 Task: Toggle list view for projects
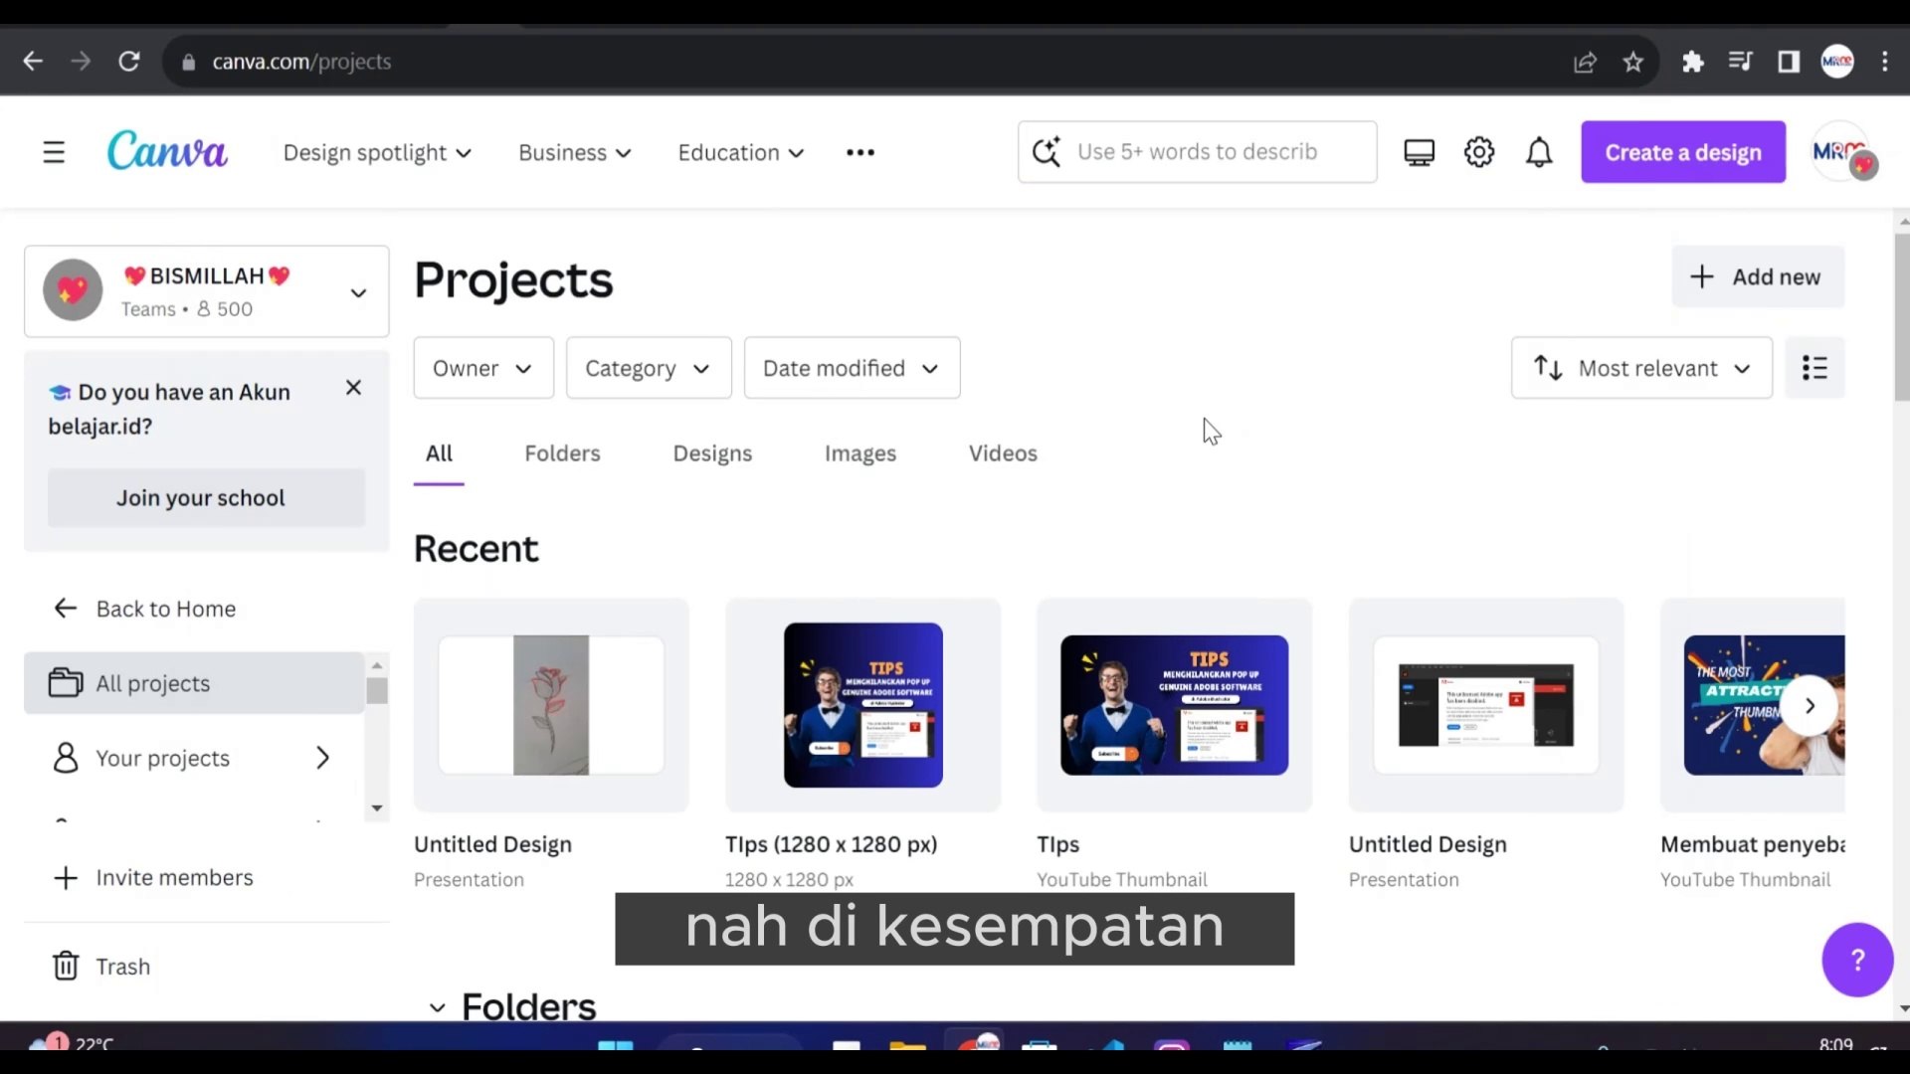[1814, 367]
